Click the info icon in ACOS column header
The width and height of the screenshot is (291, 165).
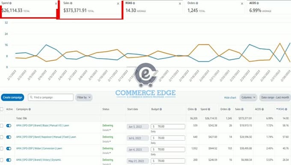(x=263, y=109)
